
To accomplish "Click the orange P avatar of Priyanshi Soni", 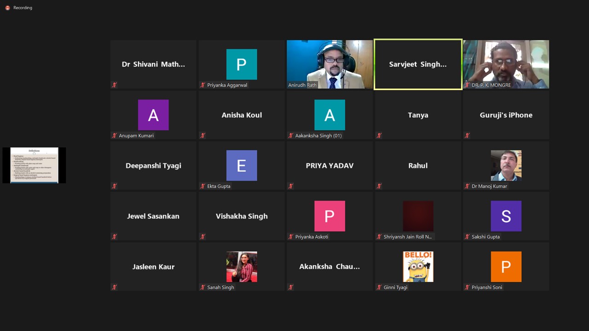I will click(506, 267).
